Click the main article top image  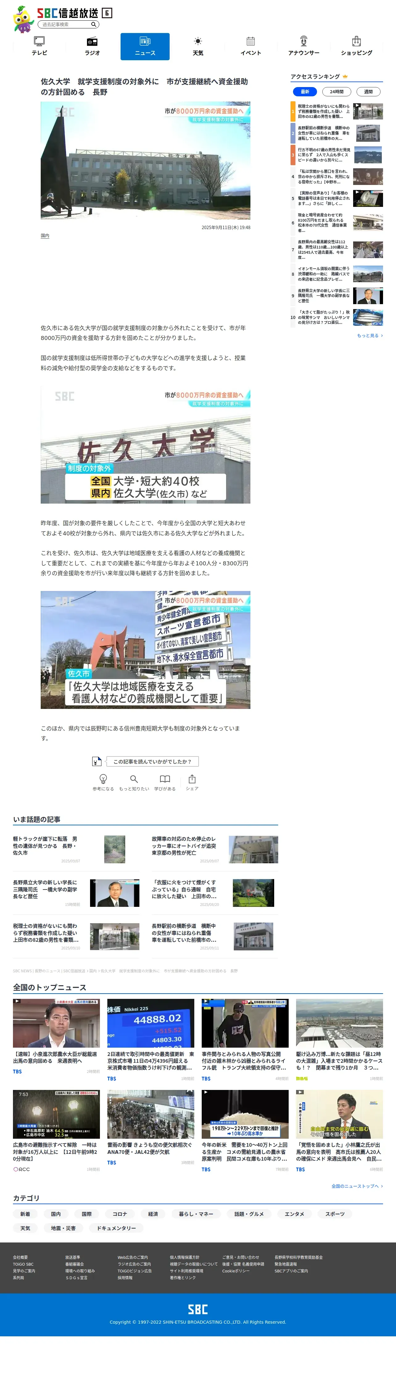click(146, 161)
